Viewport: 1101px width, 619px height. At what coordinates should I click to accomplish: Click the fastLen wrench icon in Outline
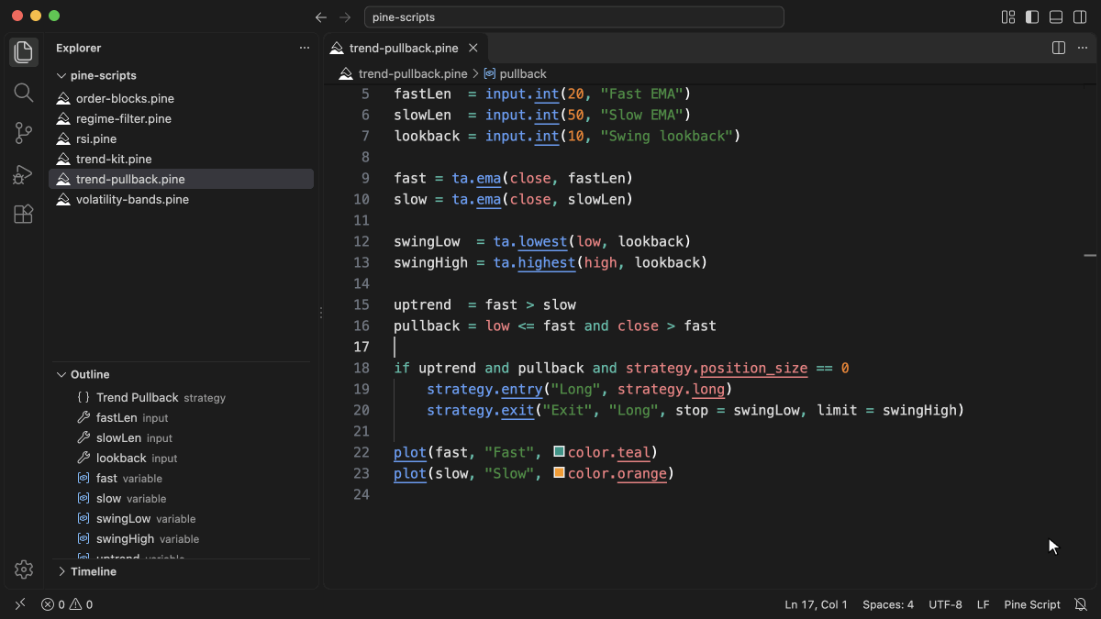[x=83, y=417]
